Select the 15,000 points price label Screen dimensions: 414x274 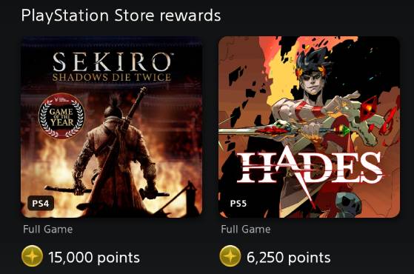pyautogui.click(x=94, y=258)
